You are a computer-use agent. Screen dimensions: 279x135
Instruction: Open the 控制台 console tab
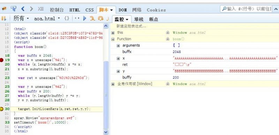(56, 10)
